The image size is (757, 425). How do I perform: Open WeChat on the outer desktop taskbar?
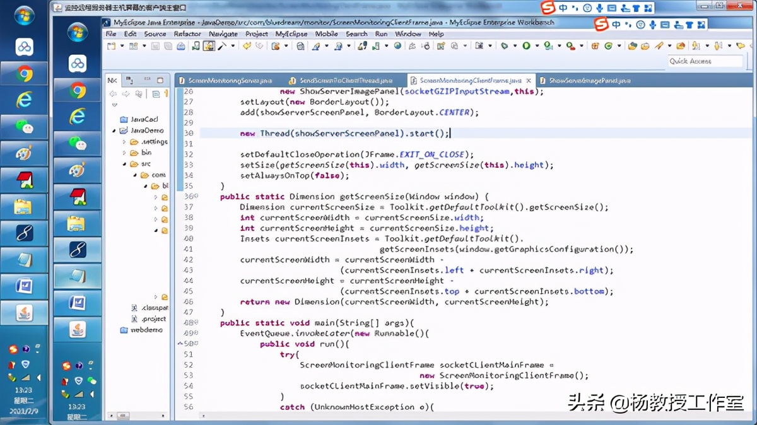point(25,127)
